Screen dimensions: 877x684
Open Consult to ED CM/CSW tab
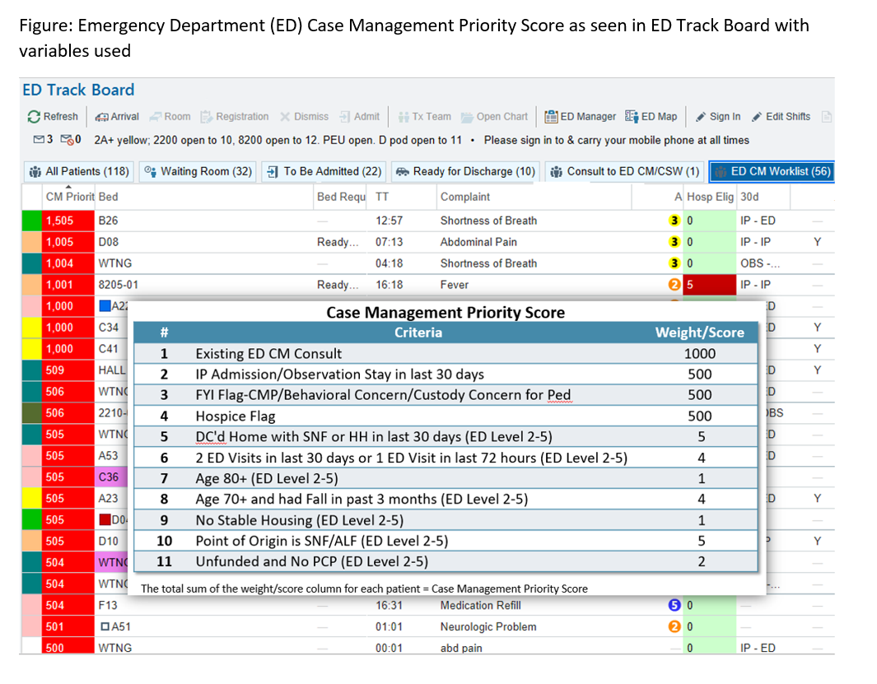[x=624, y=172]
